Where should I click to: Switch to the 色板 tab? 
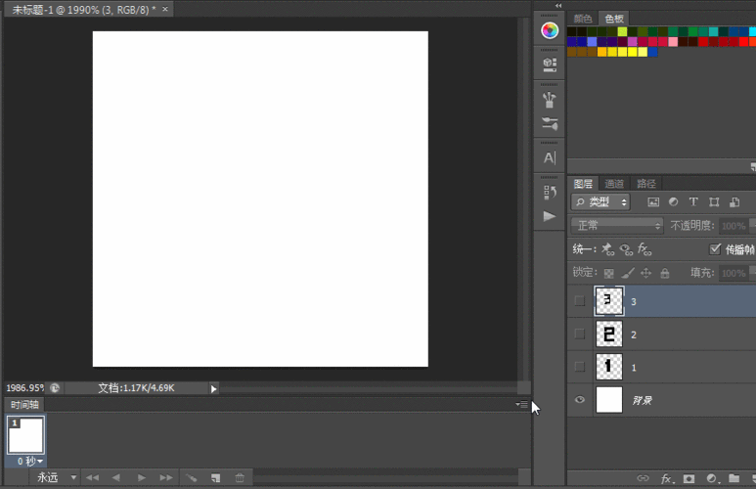pyautogui.click(x=614, y=19)
